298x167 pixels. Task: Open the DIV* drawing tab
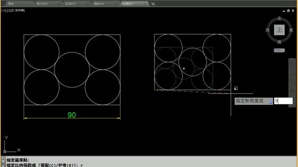coord(48,4)
